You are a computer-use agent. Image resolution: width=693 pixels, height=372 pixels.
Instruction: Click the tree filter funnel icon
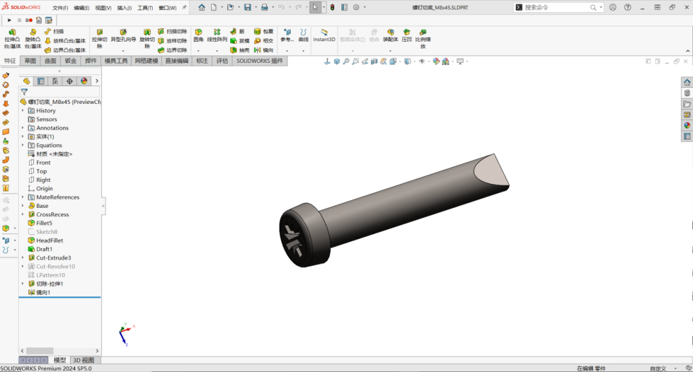[24, 92]
